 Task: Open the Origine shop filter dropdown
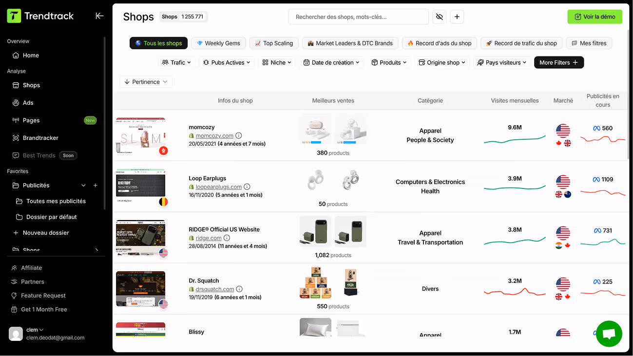click(x=442, y=62)
